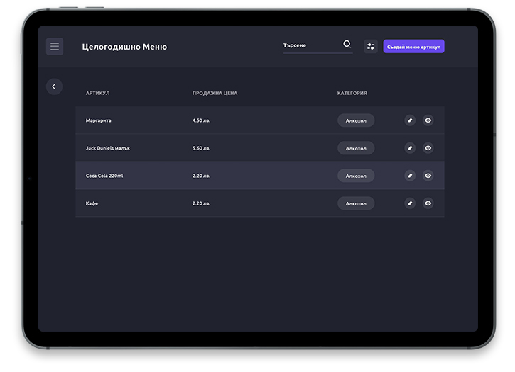Click the 4.50 лв. price

tap(201, 120)
